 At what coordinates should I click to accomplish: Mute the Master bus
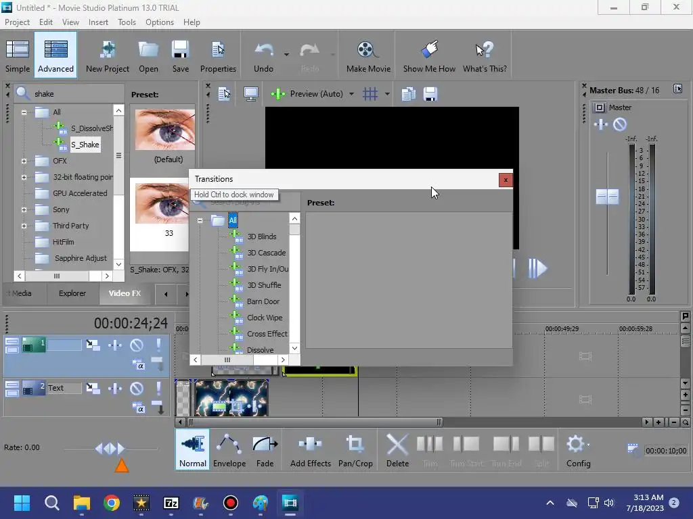coord(620,124)
